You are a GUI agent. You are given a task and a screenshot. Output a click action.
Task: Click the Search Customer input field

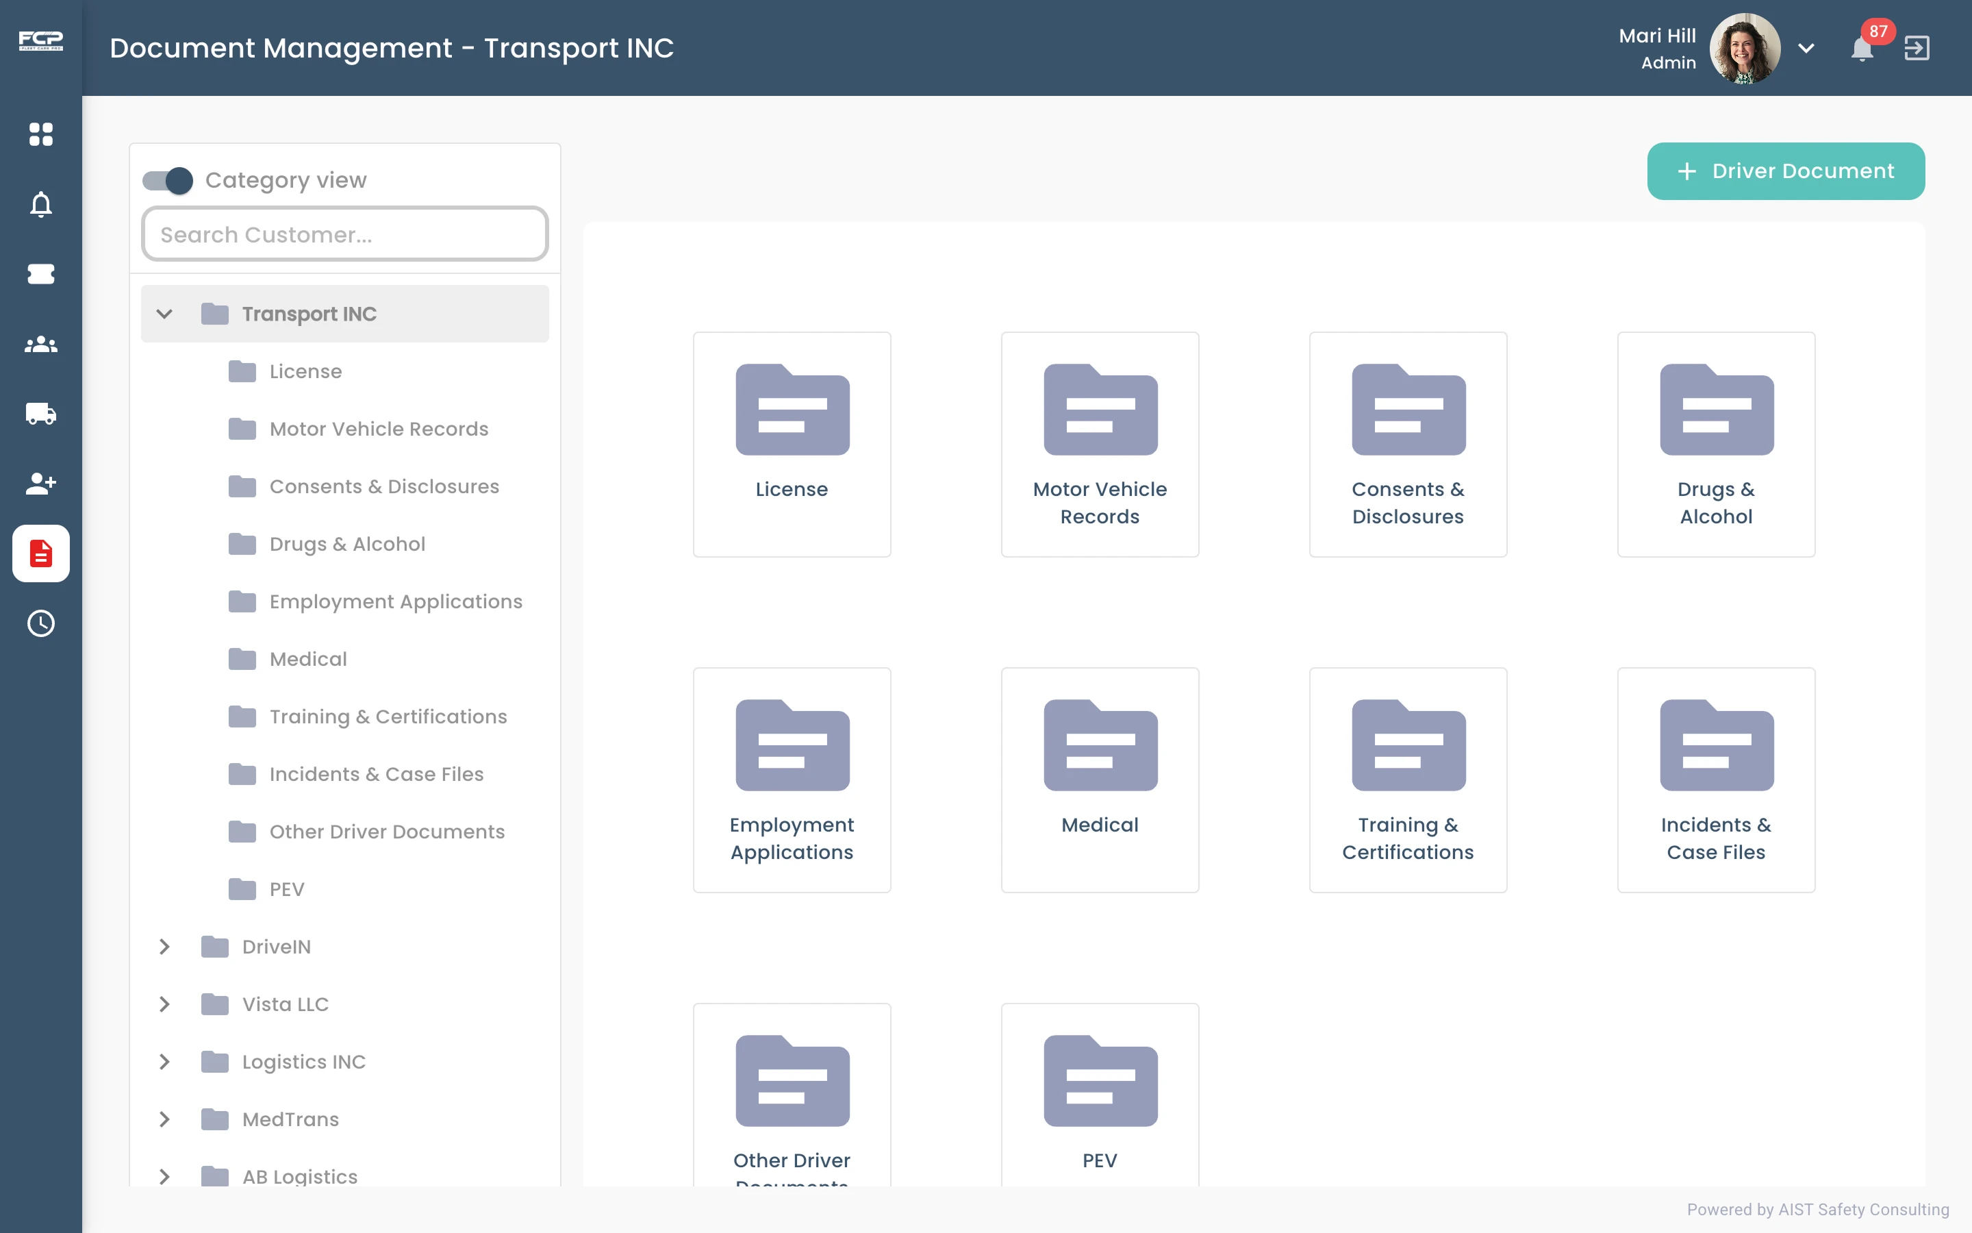(x=344, y=235)
